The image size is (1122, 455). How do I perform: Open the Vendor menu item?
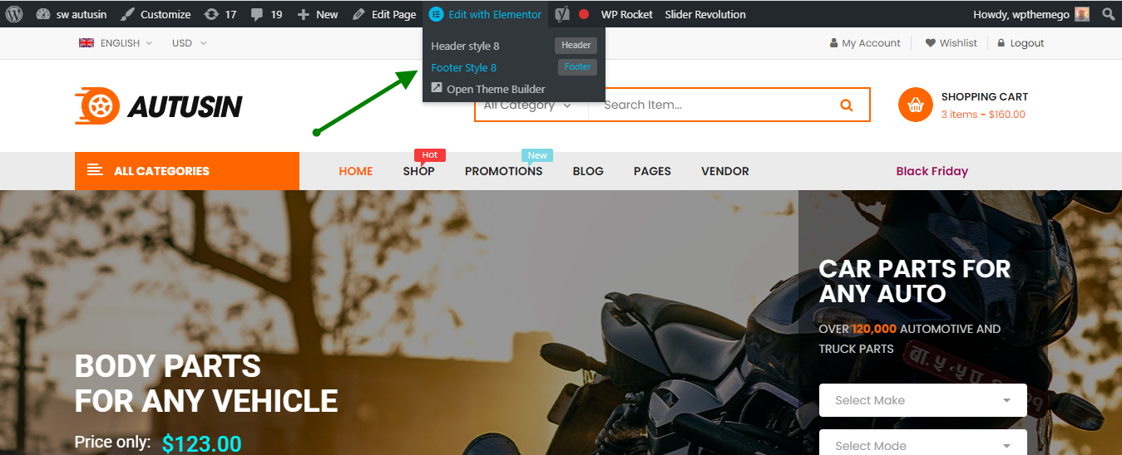click(725, 171)
